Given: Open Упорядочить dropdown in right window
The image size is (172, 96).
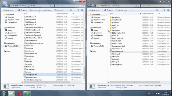Looking at the screenshot, I should tap(95, 10).
